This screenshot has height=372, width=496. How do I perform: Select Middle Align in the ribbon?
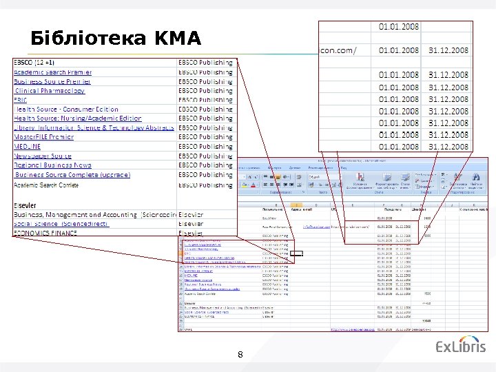click(x=271, y=177)
